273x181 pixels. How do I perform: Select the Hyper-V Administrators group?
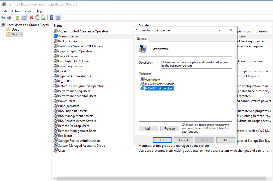(74, 76)
